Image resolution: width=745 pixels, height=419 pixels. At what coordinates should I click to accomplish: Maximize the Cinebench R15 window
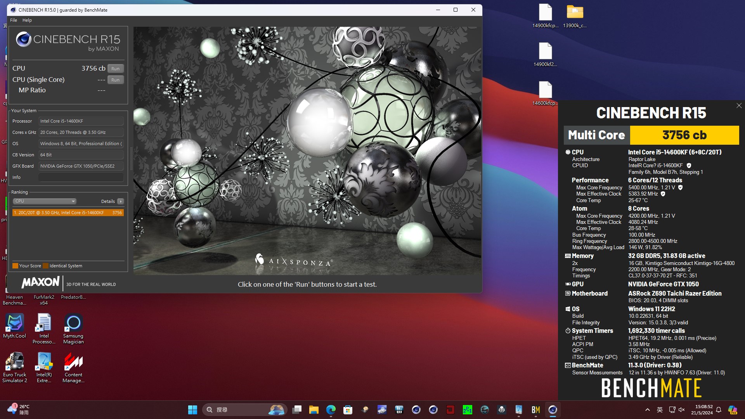pos(456,10)
